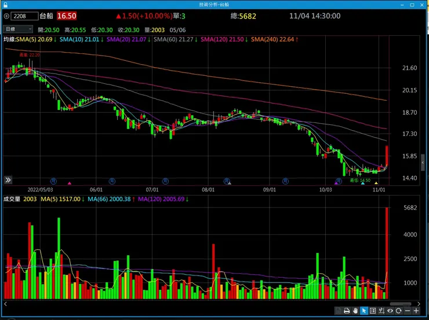429x320 pixels.
Task: Click the low price 低:20.30
Action: tap(102, 30)
